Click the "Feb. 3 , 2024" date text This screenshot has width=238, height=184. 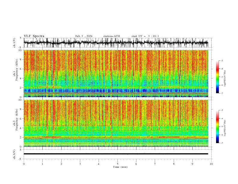tap(84, 36)
